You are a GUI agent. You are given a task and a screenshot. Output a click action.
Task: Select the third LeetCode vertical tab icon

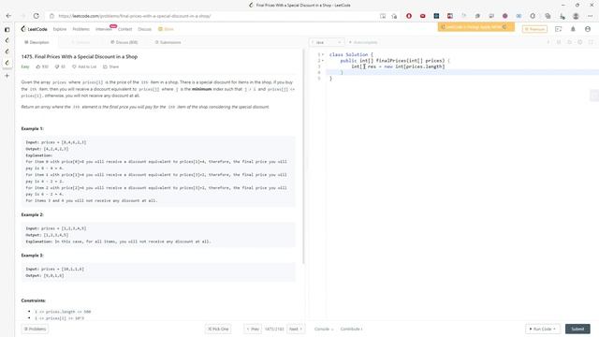[7, 63]
